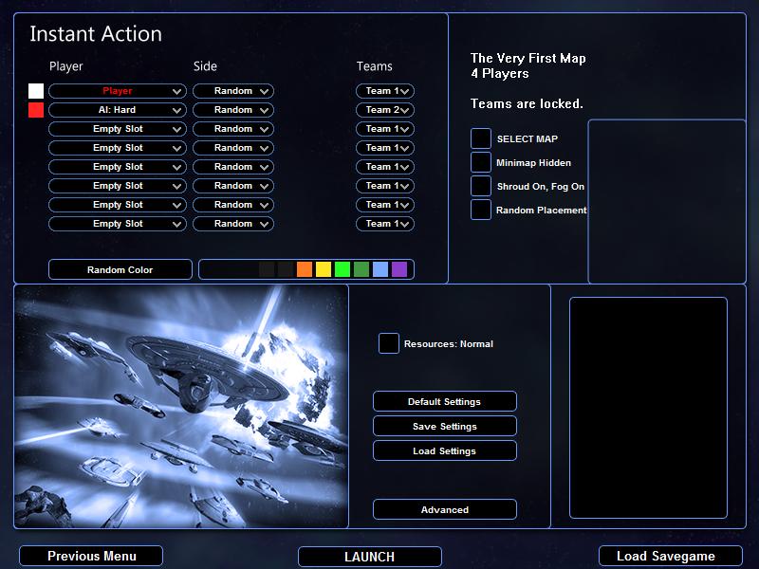The width and height of the screenshot is (759, 569).
Task: Toggle the Minimap Hidden option
Action: coord(481,162)
